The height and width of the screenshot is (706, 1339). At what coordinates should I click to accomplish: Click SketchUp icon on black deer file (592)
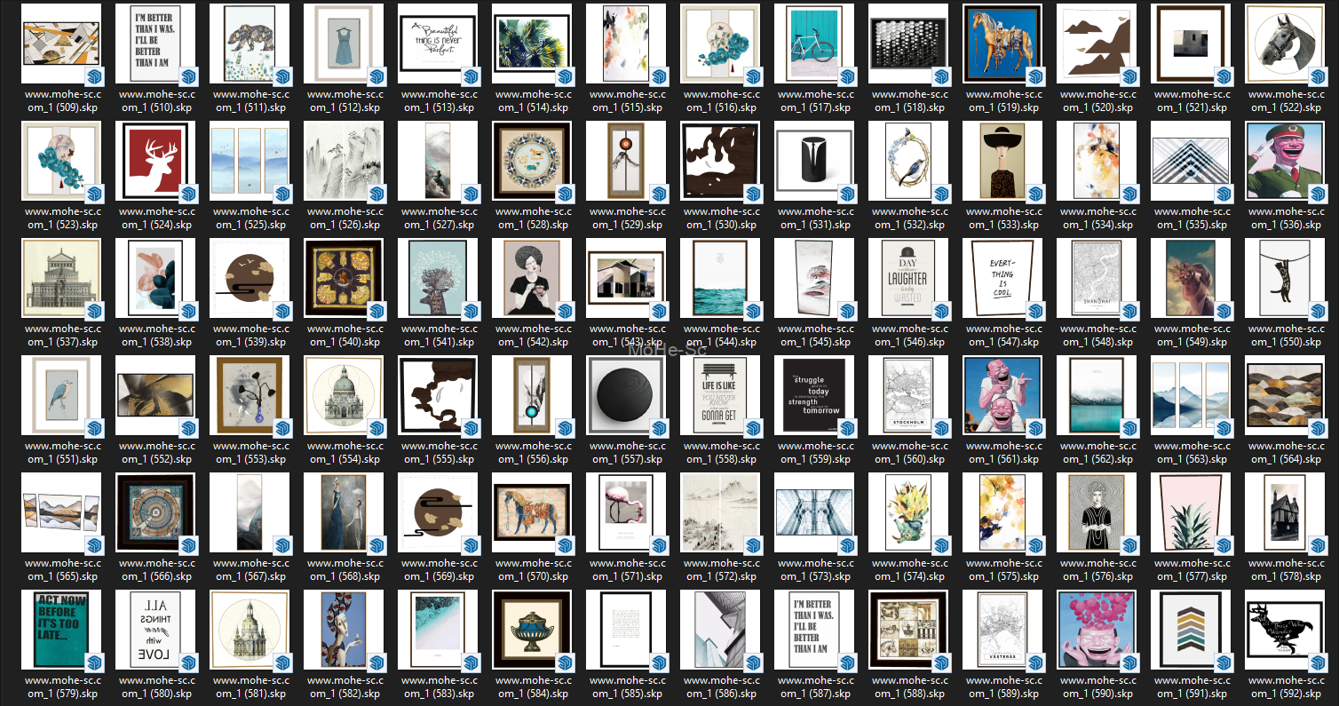pyautogui.click(x=1318, y=662)
